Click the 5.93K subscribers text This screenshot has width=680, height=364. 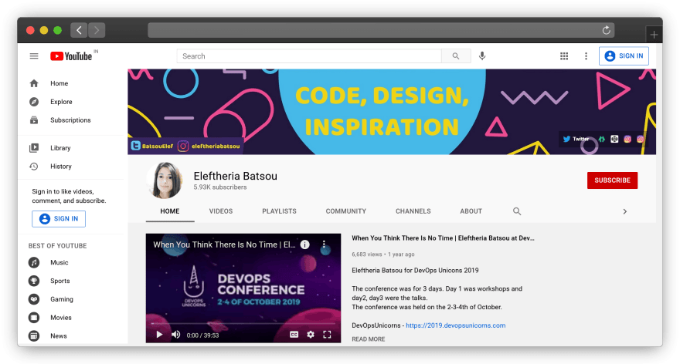coord(220,187)
